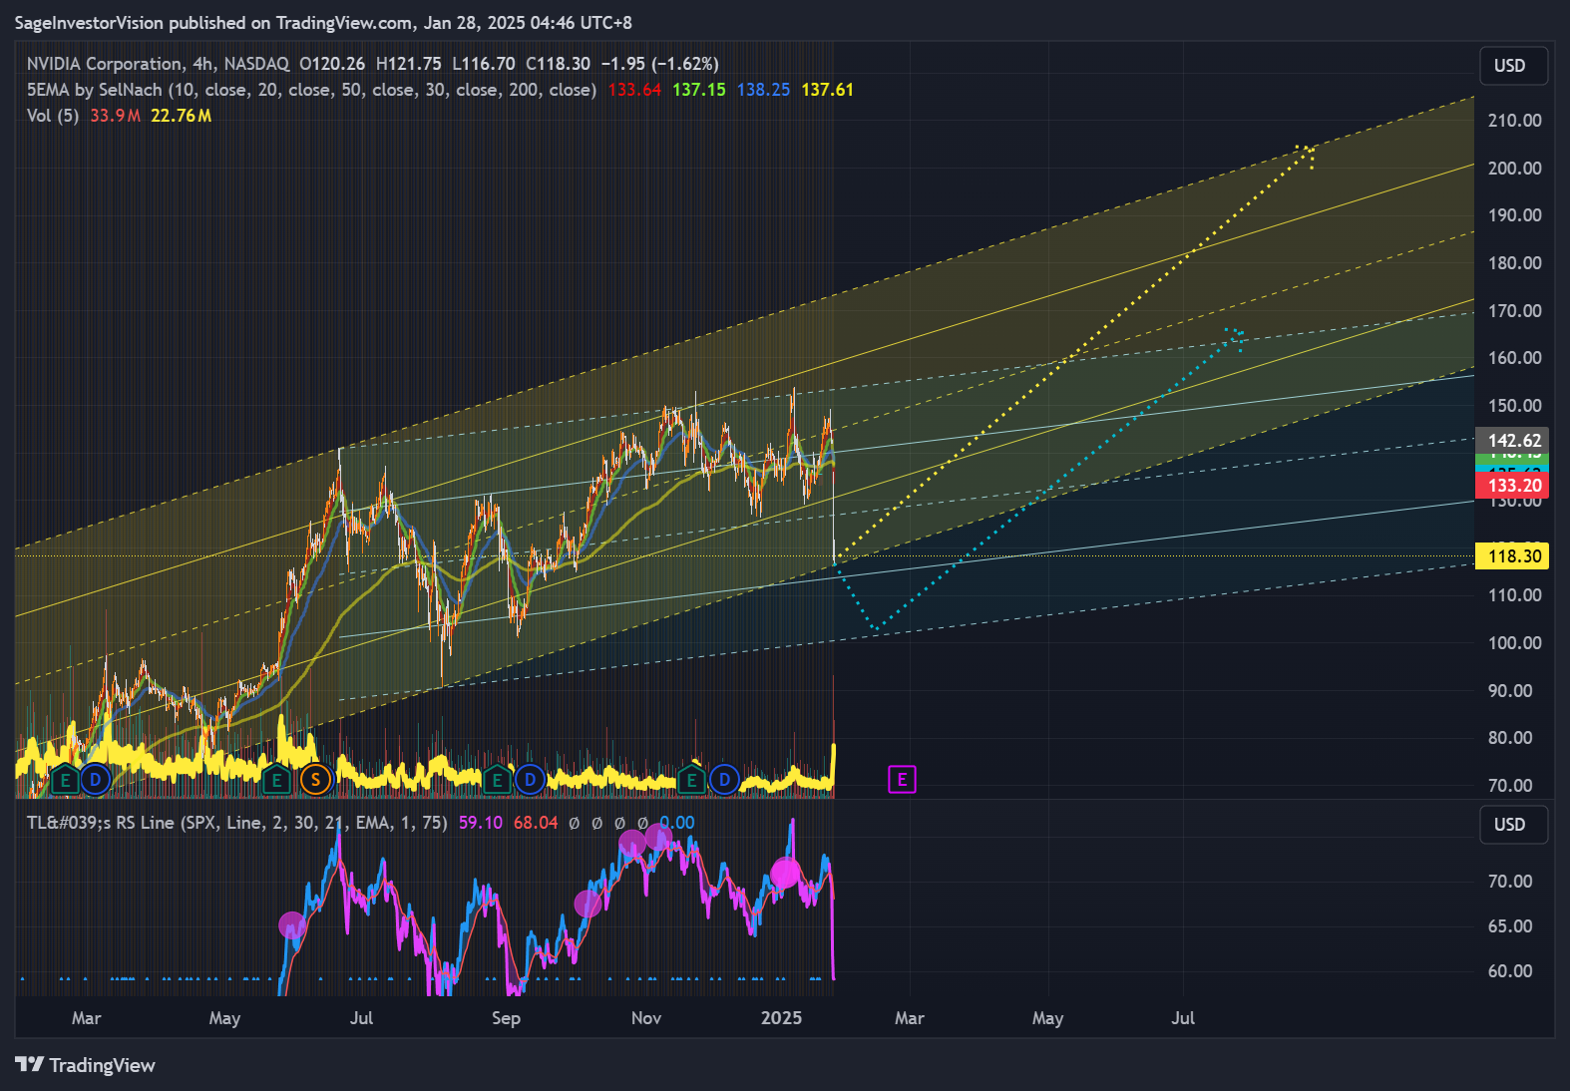Open the September 2024 dividend D marker
The height and width of the screenshot is (1091, 1570).
coord(530,780)
